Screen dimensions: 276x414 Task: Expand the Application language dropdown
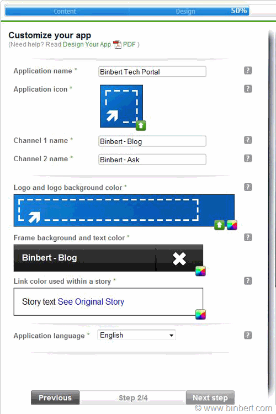pos(136,335)
